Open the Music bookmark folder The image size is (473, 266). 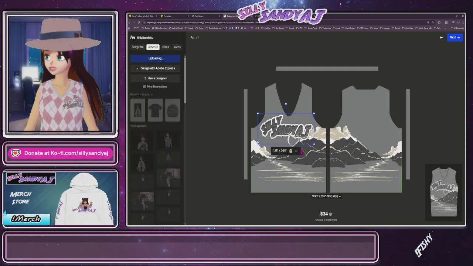(374, 28)
